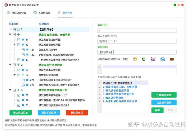Toggle checkbox for item 13
This screenshot has width=190, height=132.
click(x=19, y=60)
